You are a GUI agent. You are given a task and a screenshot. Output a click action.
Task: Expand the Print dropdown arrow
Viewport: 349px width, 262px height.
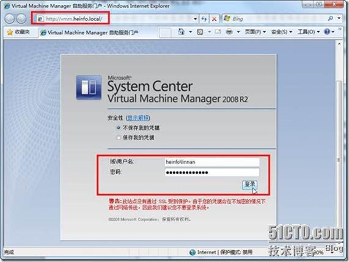pos(238,32)
